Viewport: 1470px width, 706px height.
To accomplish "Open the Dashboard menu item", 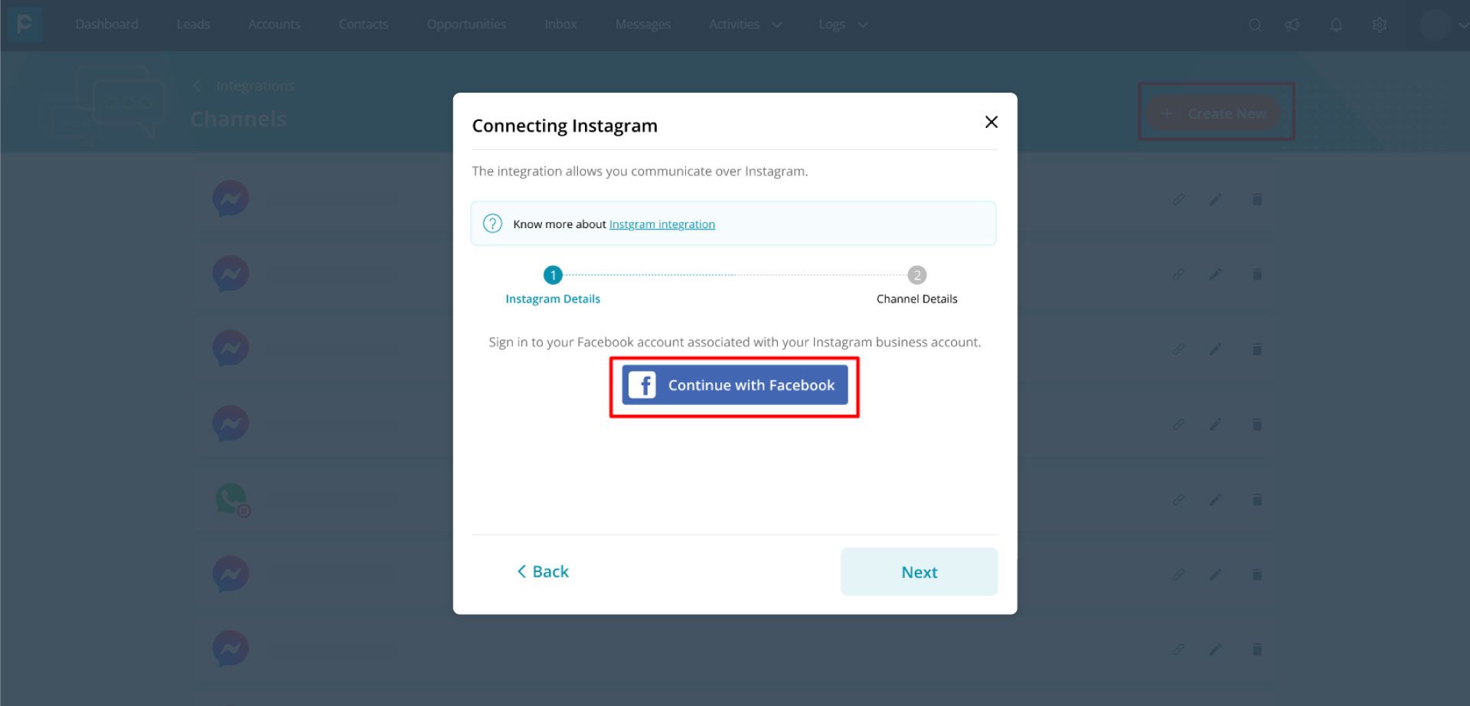I will [x=106, y=25].
